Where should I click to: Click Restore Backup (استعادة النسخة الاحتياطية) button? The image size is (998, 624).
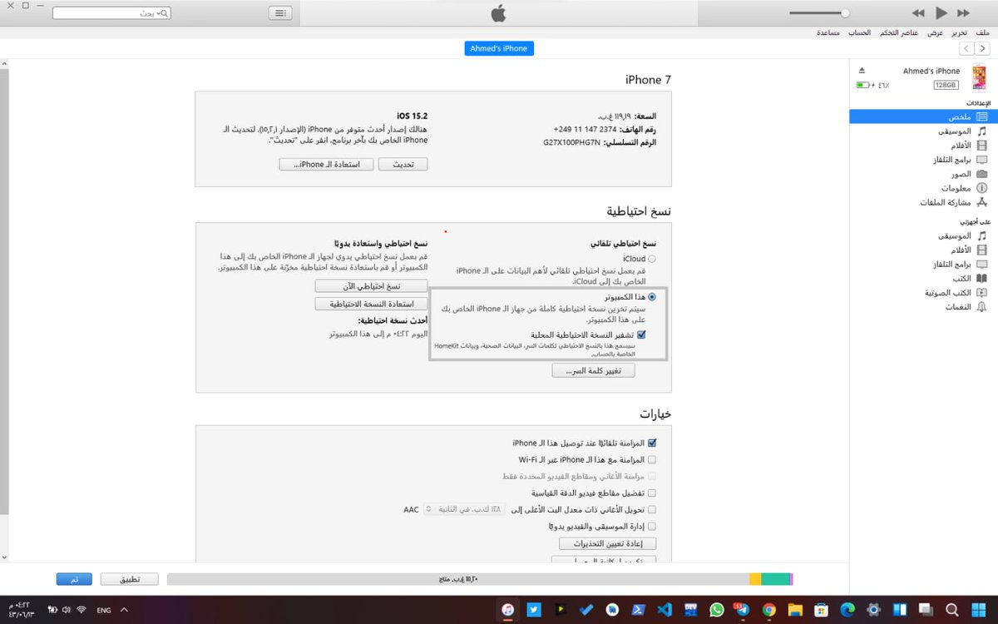[x=371, y=305]
